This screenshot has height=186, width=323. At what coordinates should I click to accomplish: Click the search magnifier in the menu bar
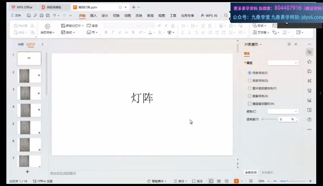pos(226,16)
